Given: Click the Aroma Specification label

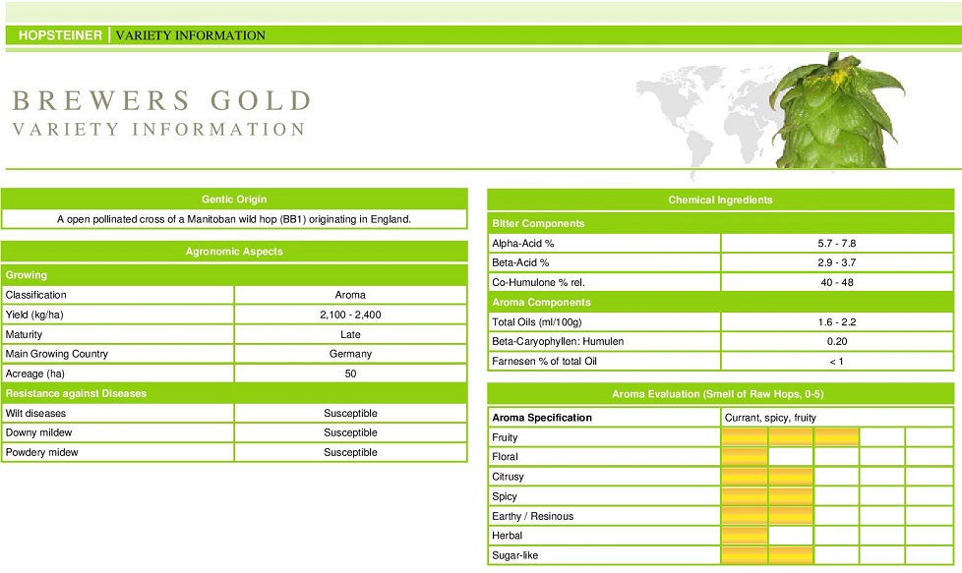Looking at the screenshot, I should [542, 418].
